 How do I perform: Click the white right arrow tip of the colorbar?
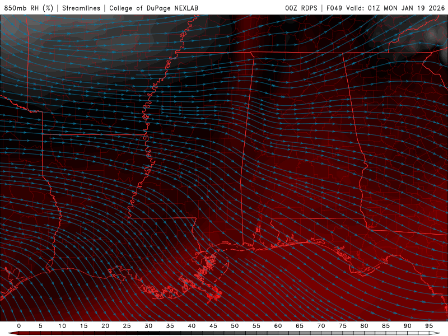(435, 333)
